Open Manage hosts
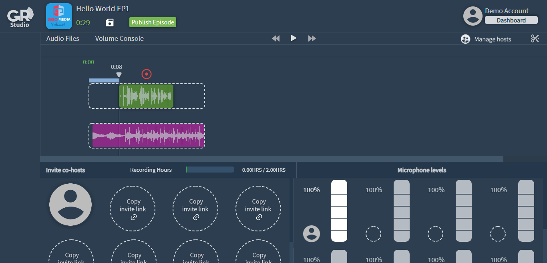Viewport: 547px width, 263px height. (x=486, y=39)
